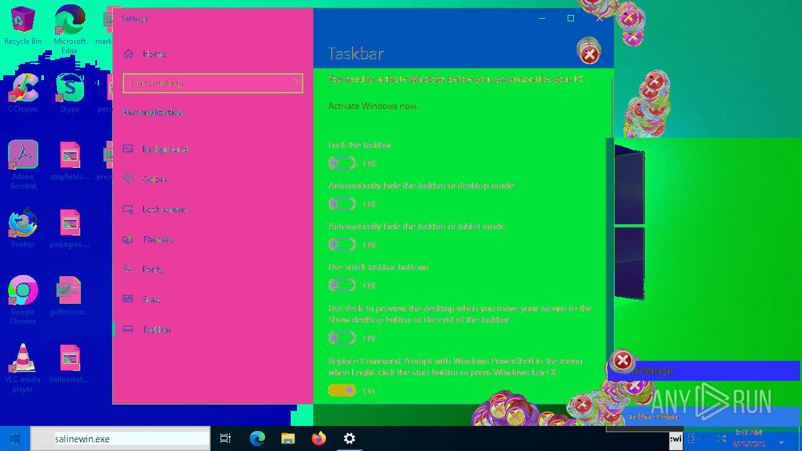Click the Windows Start button
Screen dimensions: 802x451
point(15,438)
